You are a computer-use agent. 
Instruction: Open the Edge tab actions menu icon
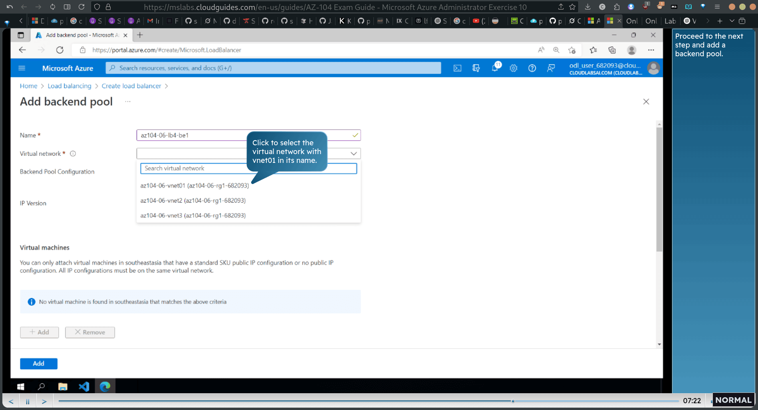pyautogui.click(x=21, y=35)
